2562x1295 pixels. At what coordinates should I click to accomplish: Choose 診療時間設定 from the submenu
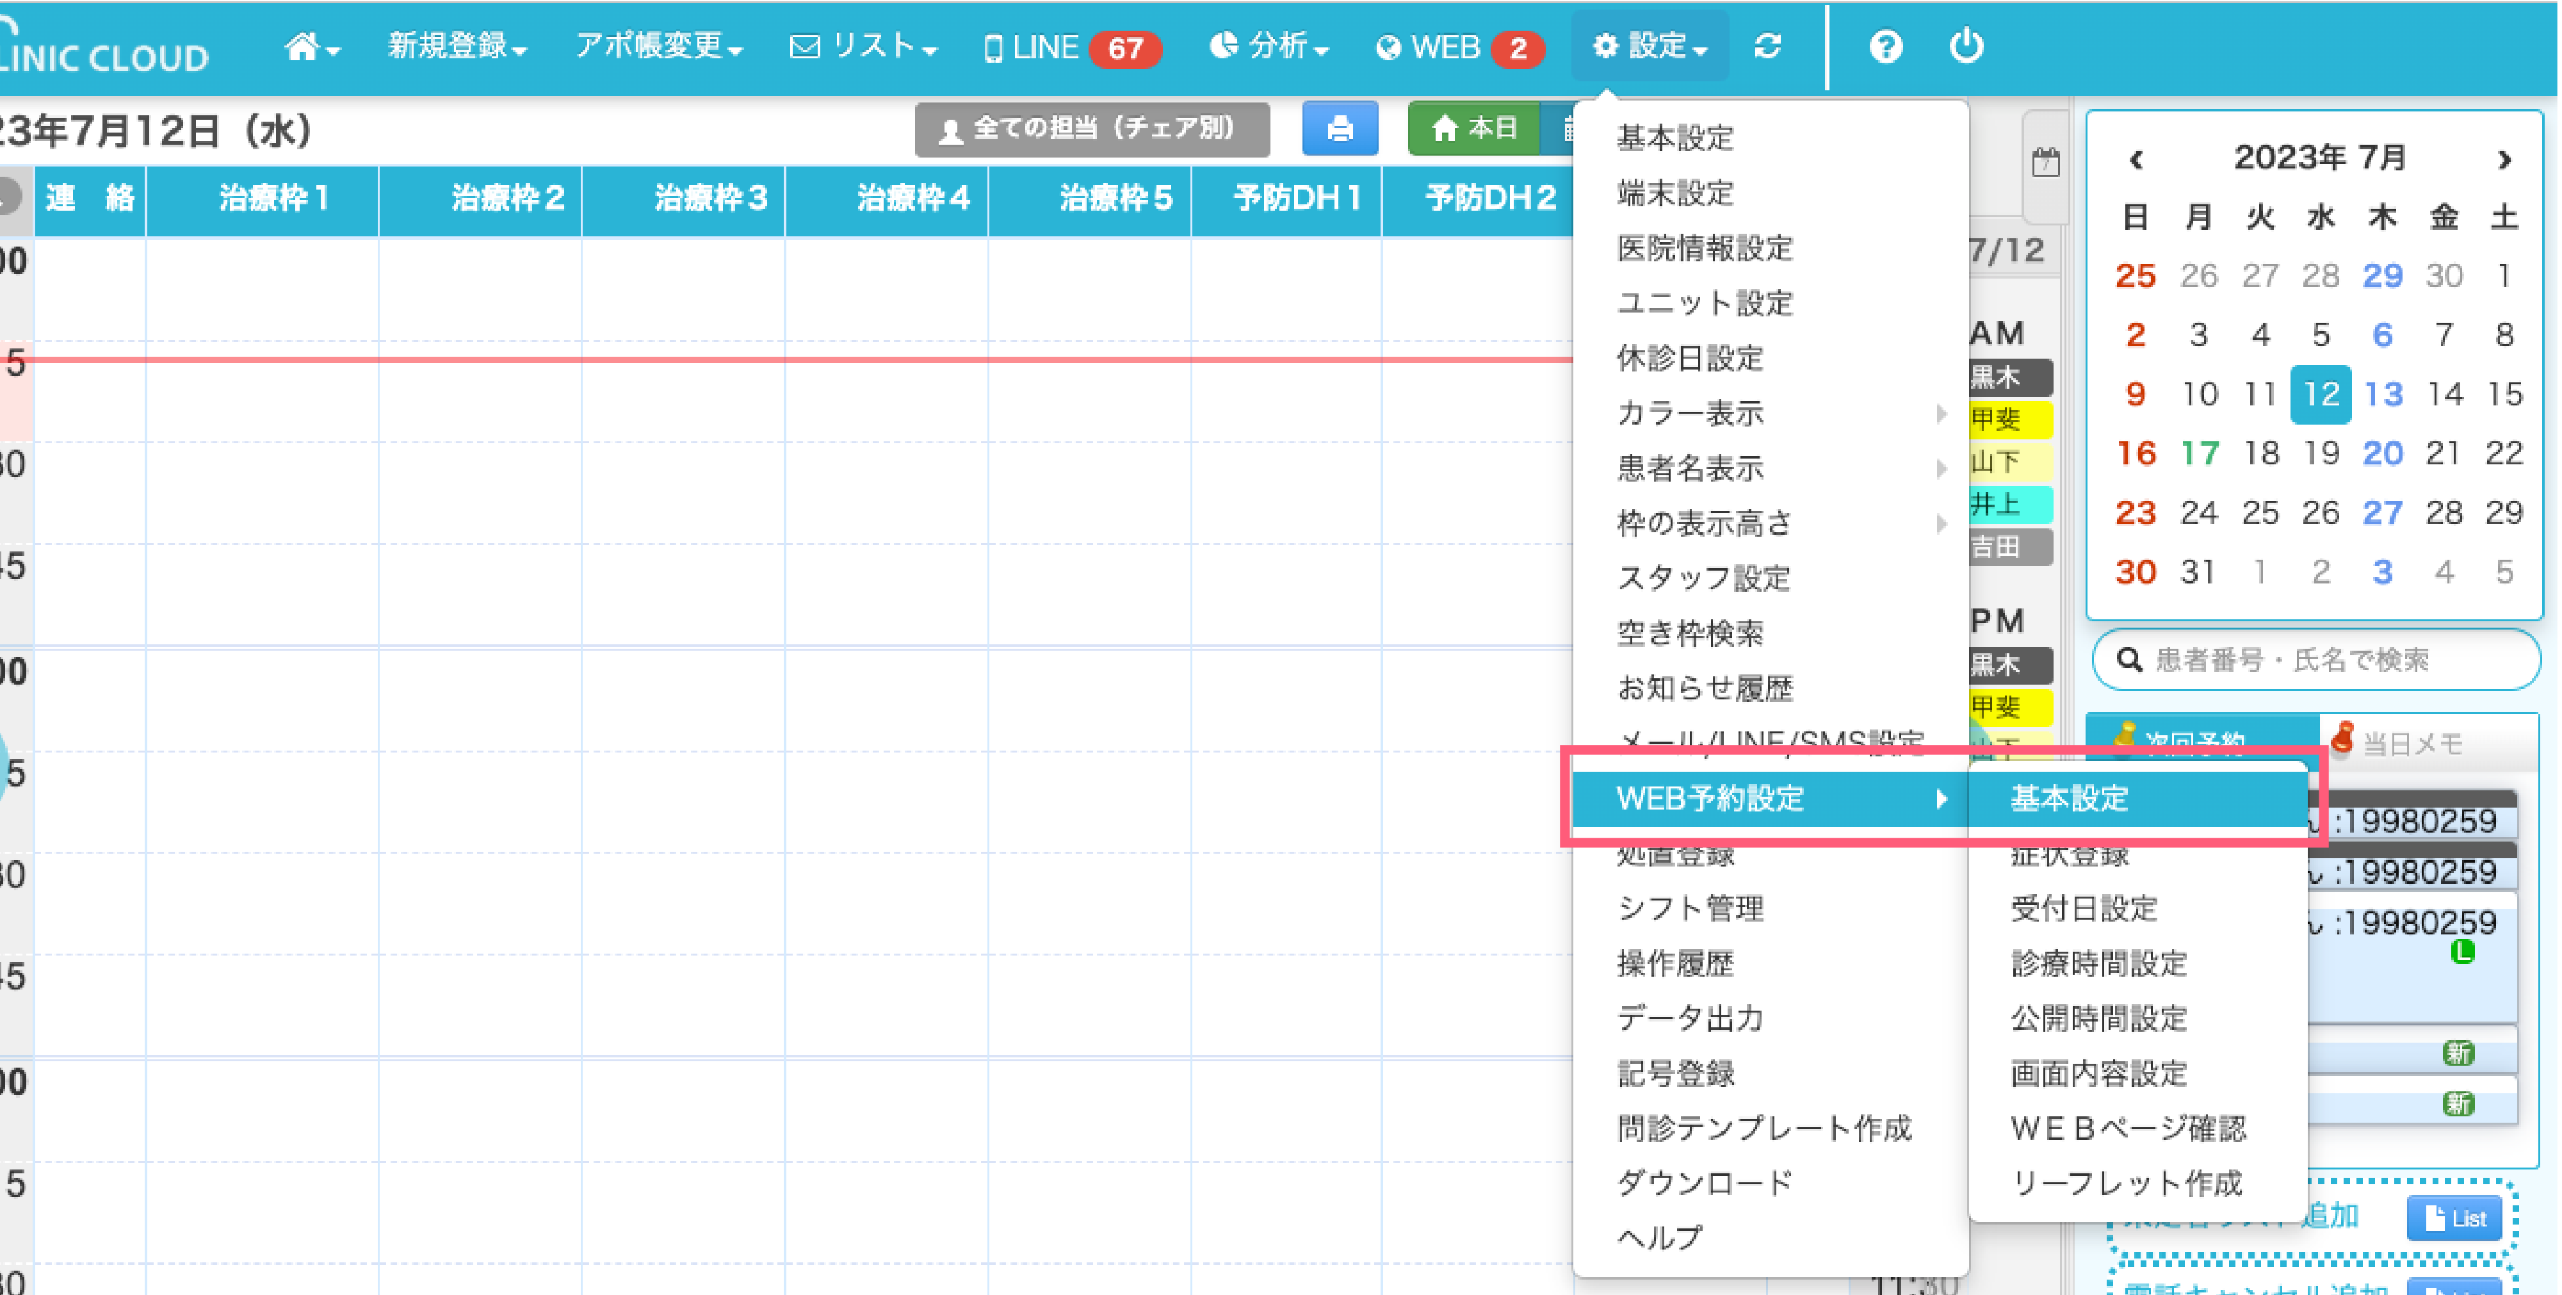(x=2098, y=963)
